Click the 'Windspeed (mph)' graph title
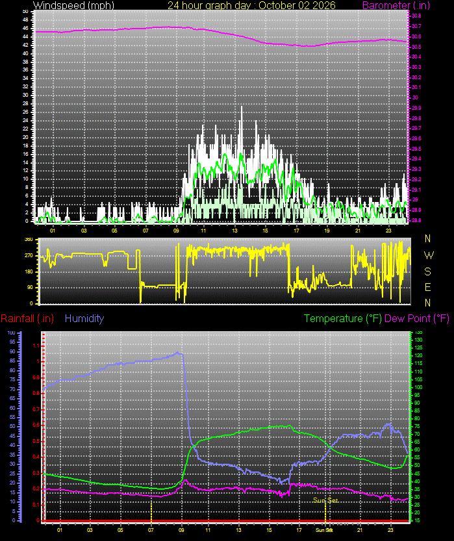The height and width of the screenshot is (541, 454). (x=73, y=5)
